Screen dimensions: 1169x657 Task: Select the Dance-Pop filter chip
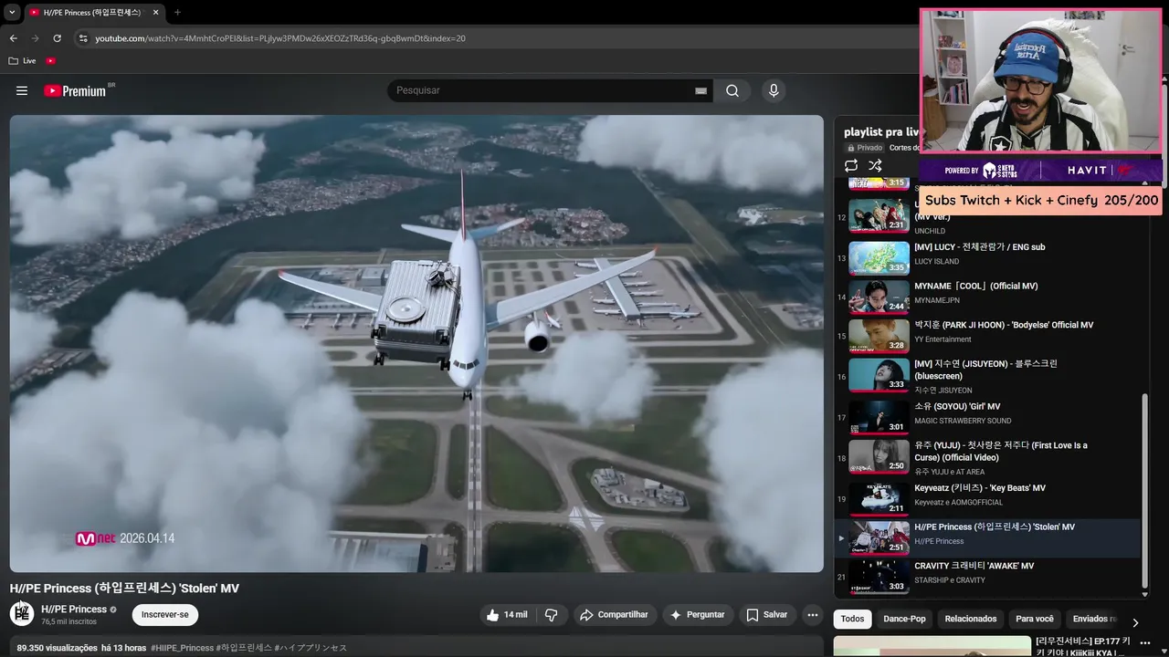[904, 619]
